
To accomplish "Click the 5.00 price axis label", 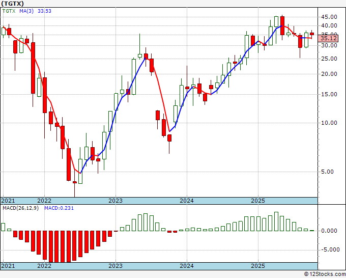I will pyautogui.click(x=327, y=172).
